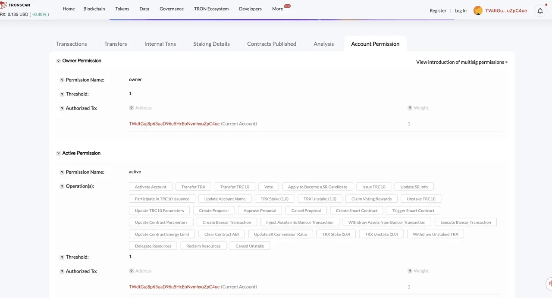The height and width of the screenshot is (298, 552).
Task: Click the Withdraw Unstaked TRX tag
Action: pyautogui.click(x=436, y=234)
